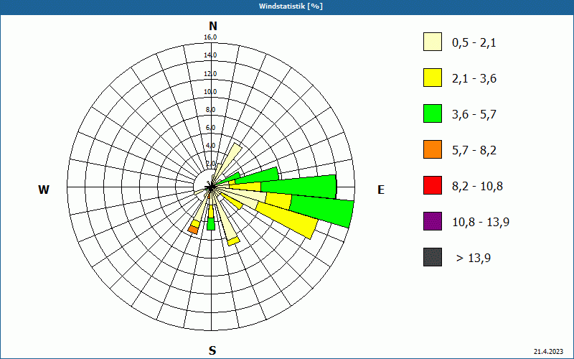Click the red 8,2 - 10,8 legend swatch

click(433, 185)
